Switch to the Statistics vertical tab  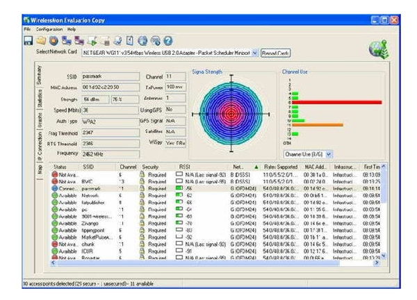coord(40,98)
